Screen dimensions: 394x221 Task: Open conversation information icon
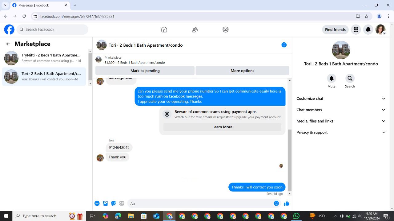[x=284, y=45]
